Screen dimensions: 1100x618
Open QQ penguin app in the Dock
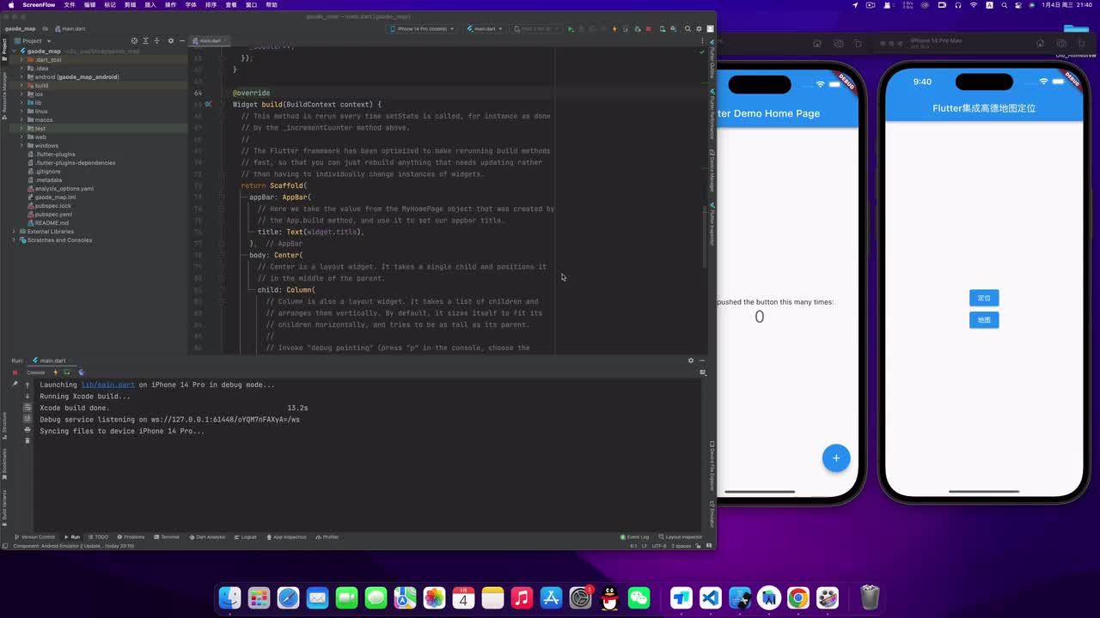coord(609,597)
